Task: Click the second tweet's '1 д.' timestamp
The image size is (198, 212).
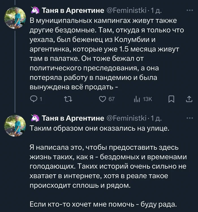Action: tap(156, 118)
